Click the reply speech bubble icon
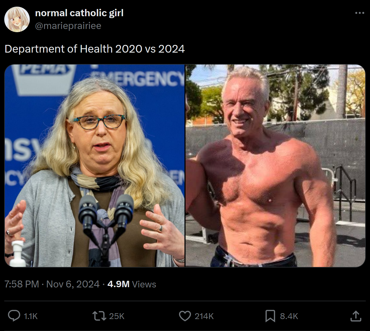Viewport: 370px width, 331px height. tap(14, 316)
